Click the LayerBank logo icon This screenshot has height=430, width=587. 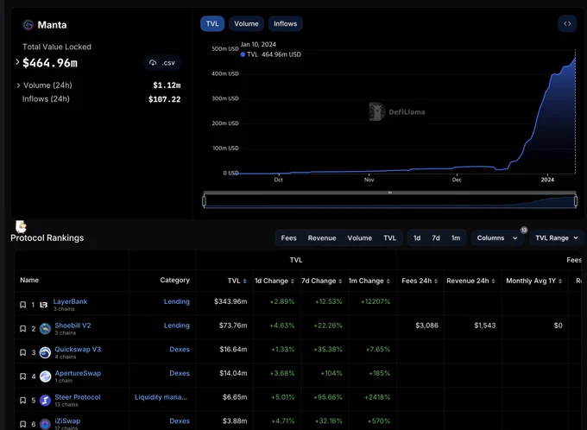tap(44, 305)
